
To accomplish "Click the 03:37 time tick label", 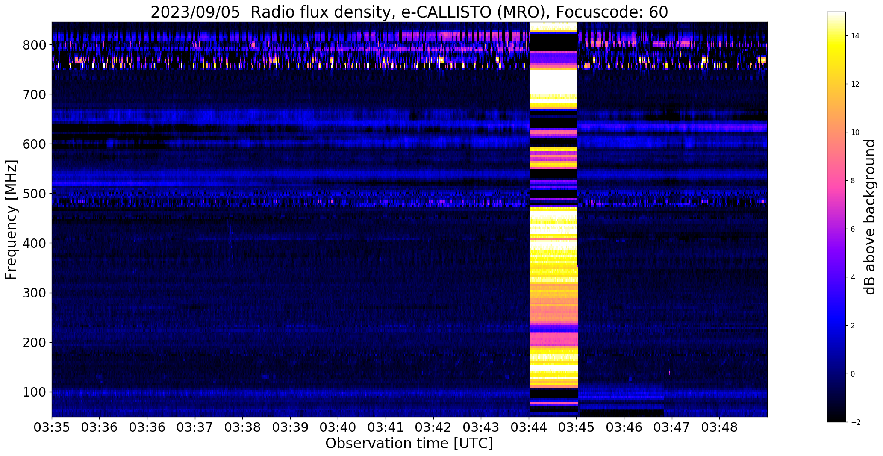I will (195, 427).
